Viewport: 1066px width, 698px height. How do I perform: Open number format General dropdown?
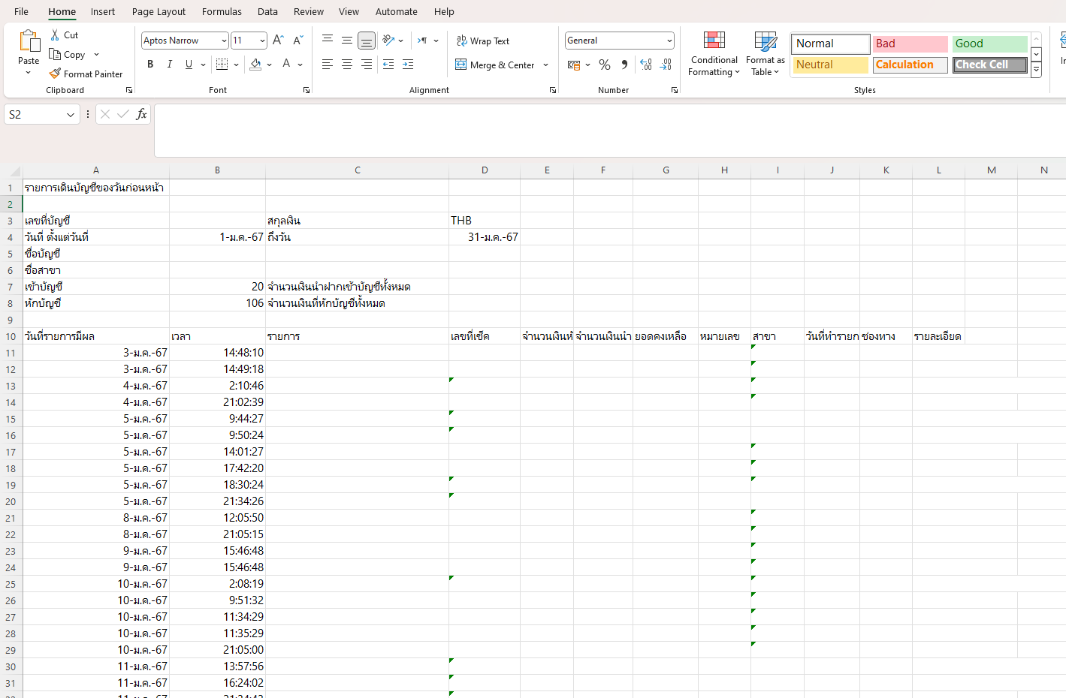[x=669, y=41]
